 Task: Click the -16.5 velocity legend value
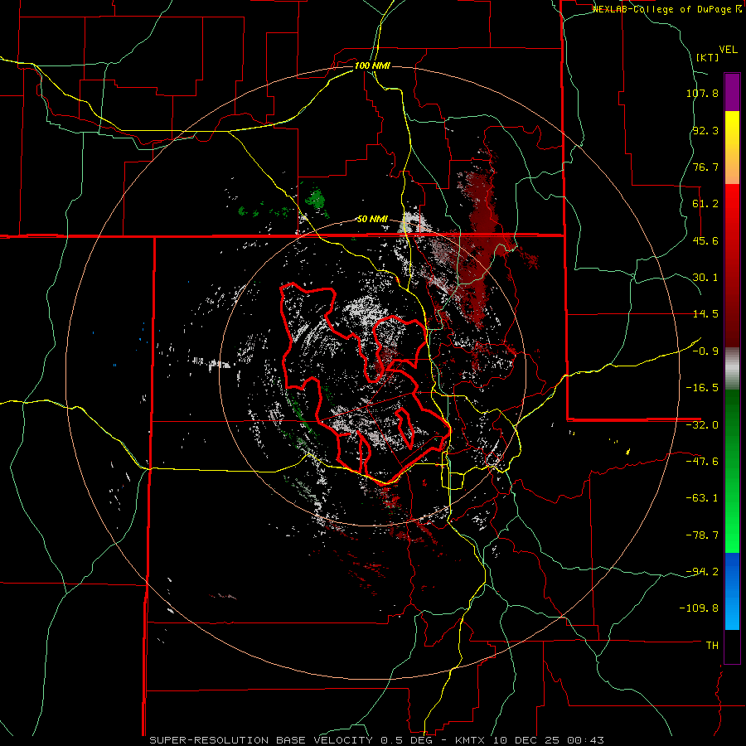[x=702, y=388]
